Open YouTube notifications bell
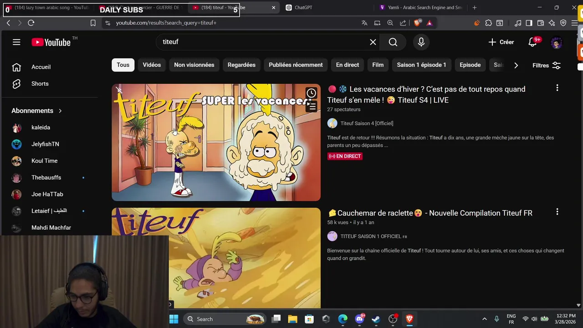The width and height of the screenshot is (583, 328). 532,42
